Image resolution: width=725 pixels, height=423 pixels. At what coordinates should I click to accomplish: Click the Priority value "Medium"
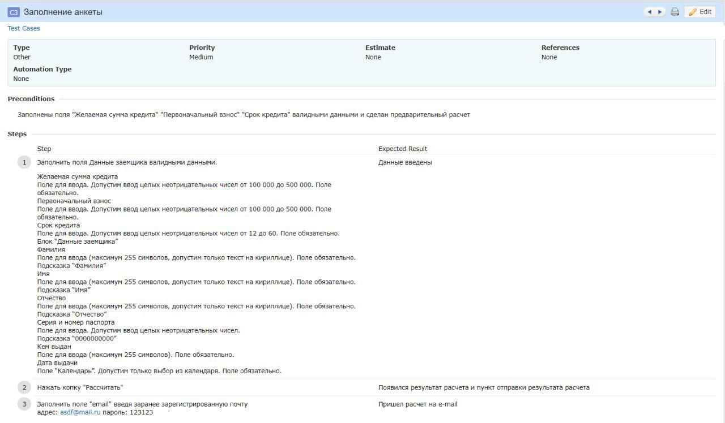201,57
